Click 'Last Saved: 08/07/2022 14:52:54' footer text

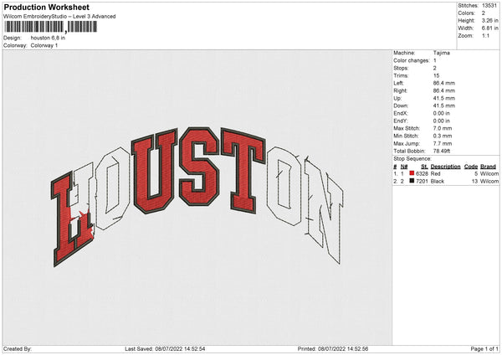pyautogui.click(x=165, y=349)
